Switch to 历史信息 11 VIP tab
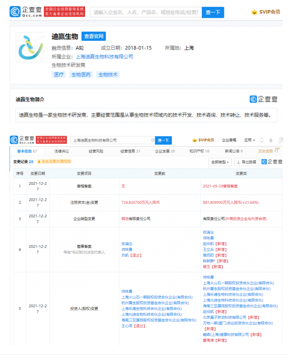This screenshot has height=359, width=289. click(x=269, y=151)
